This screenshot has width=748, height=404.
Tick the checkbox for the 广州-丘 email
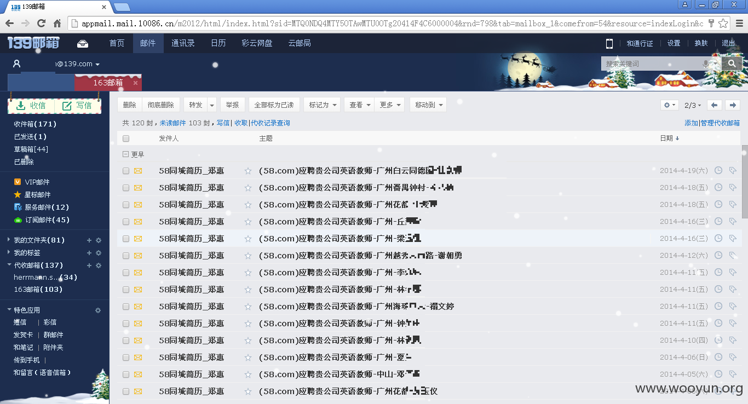[126, 222]
